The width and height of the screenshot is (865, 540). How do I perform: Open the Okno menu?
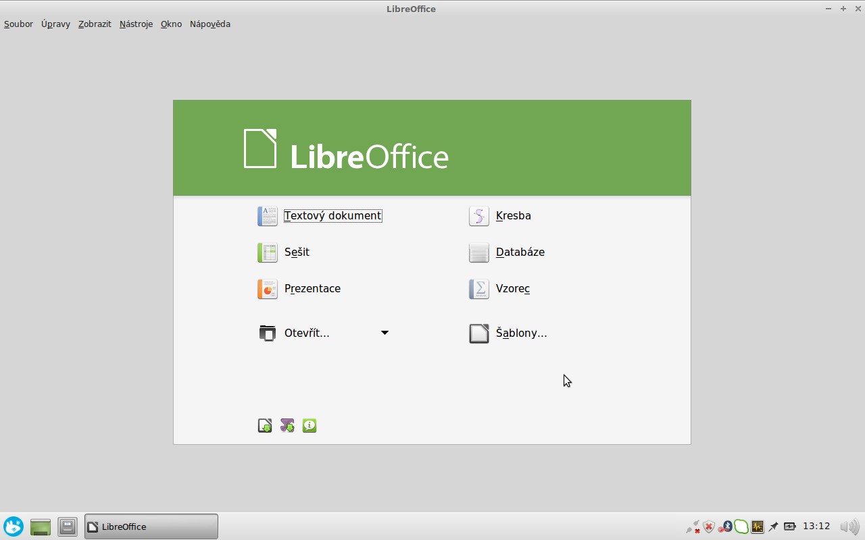click(171, 24)
